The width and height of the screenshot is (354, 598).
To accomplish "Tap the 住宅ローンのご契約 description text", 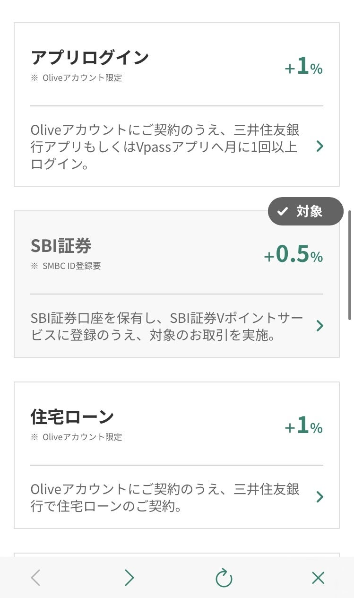I will coord(165,497).
